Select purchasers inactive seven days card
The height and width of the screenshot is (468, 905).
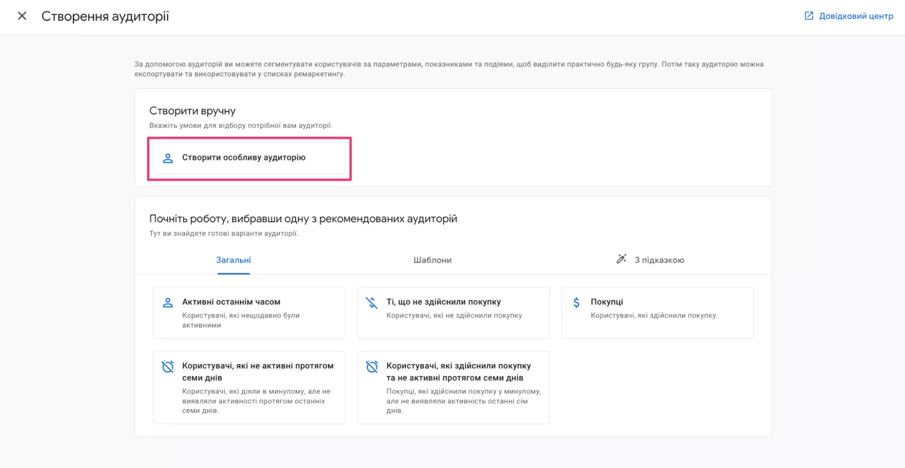point(453,387)
